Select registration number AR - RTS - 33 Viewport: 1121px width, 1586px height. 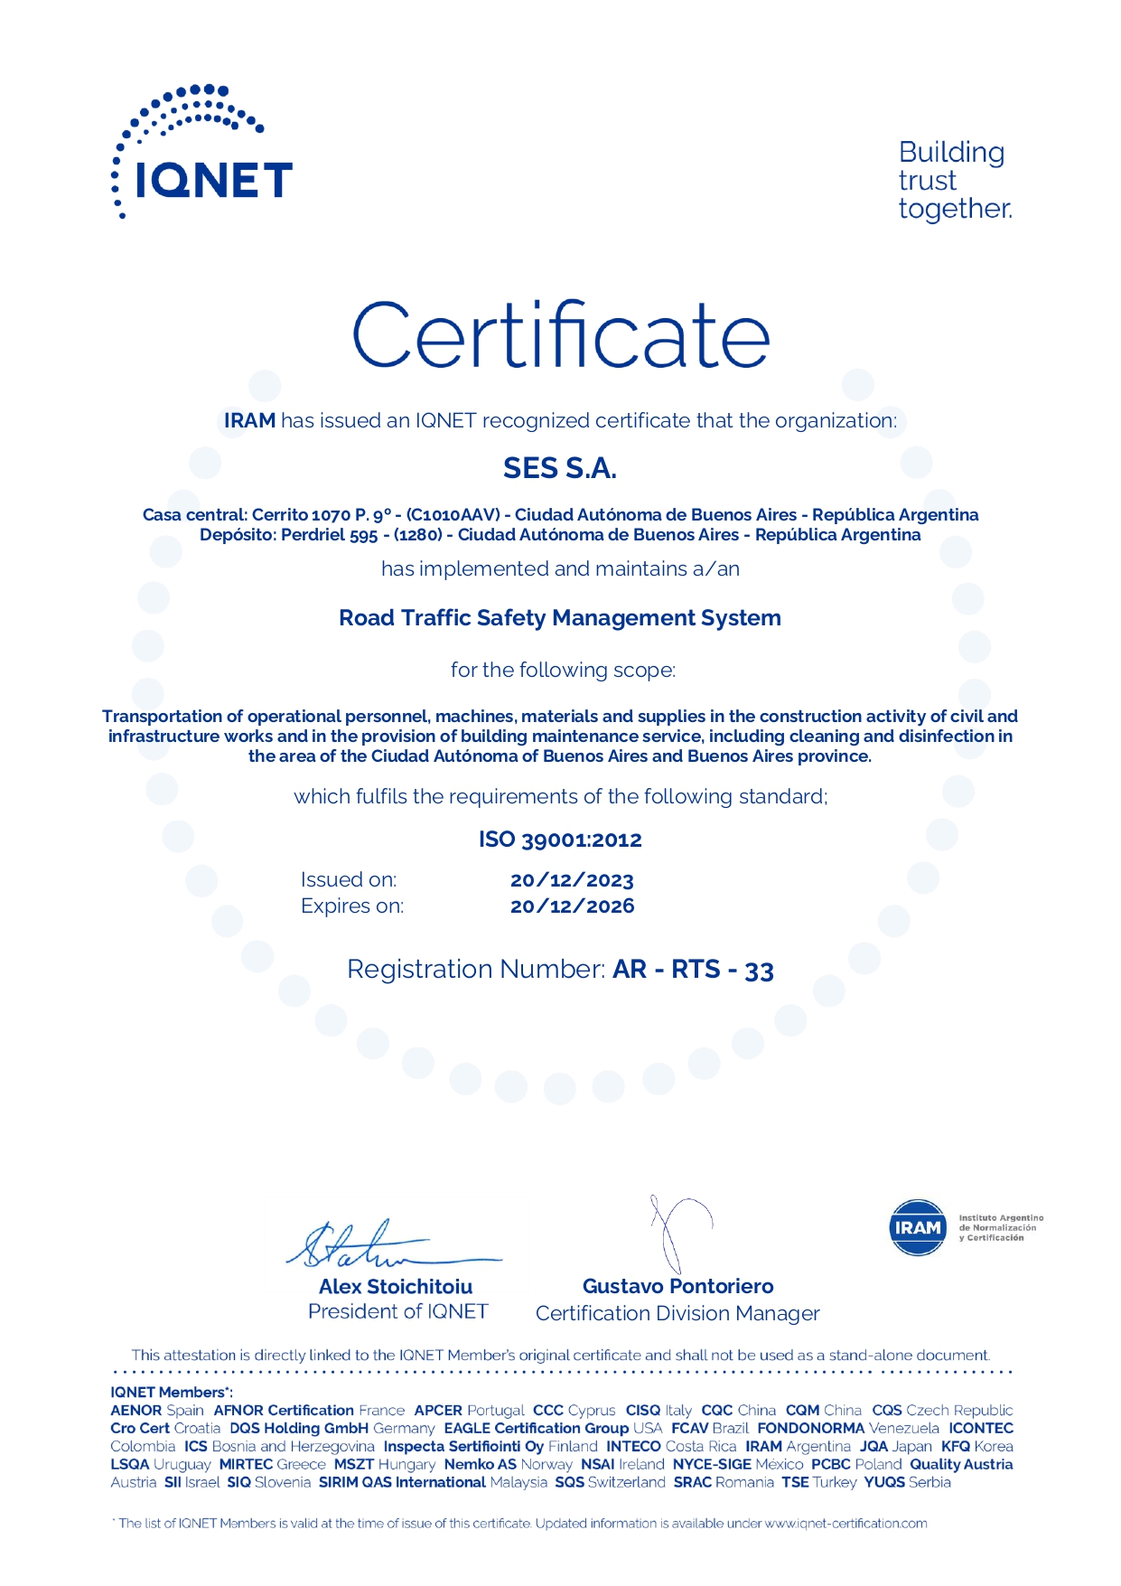693,970
